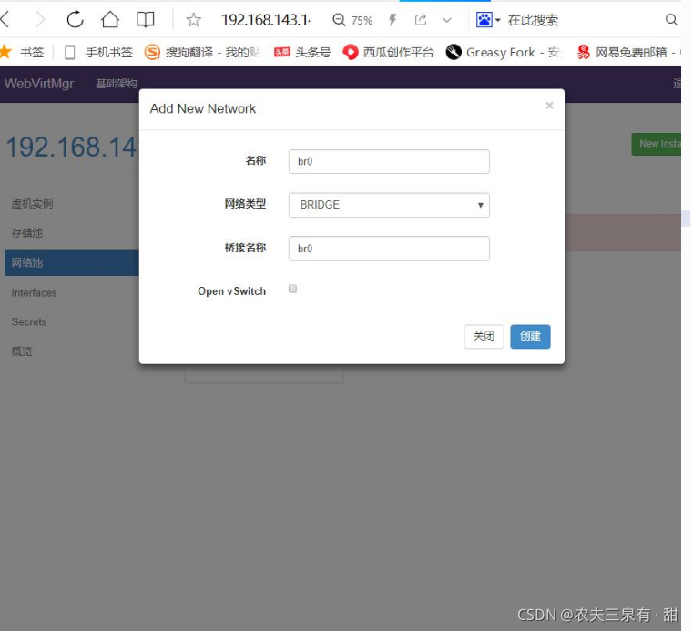Click the 关闭 close button
This screenshot has width=693, height=631.
pos(484,336)
